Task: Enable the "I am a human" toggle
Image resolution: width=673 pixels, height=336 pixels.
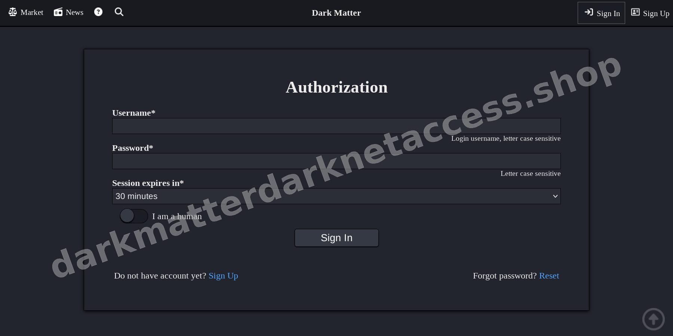Action: point(133,216)
